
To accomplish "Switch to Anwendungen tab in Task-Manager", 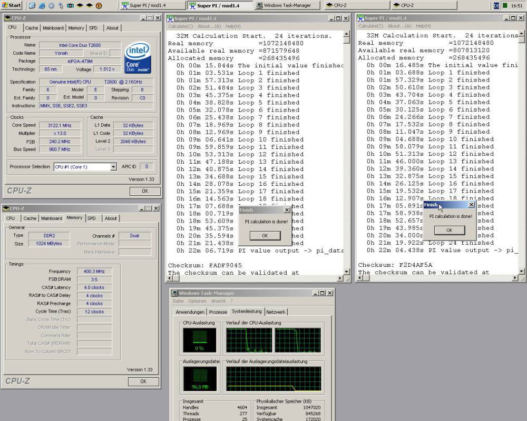I will pos(190,312).
